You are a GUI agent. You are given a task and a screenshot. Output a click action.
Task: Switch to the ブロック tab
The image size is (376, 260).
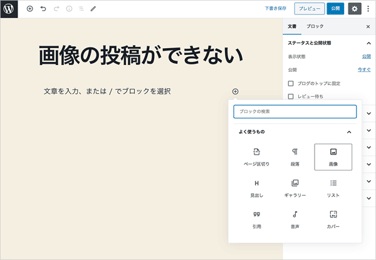[x=315, y=26]
